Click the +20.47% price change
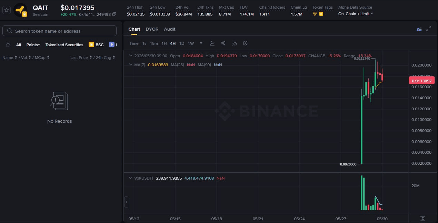Screen dimensions: 438x223 [68, 14]
